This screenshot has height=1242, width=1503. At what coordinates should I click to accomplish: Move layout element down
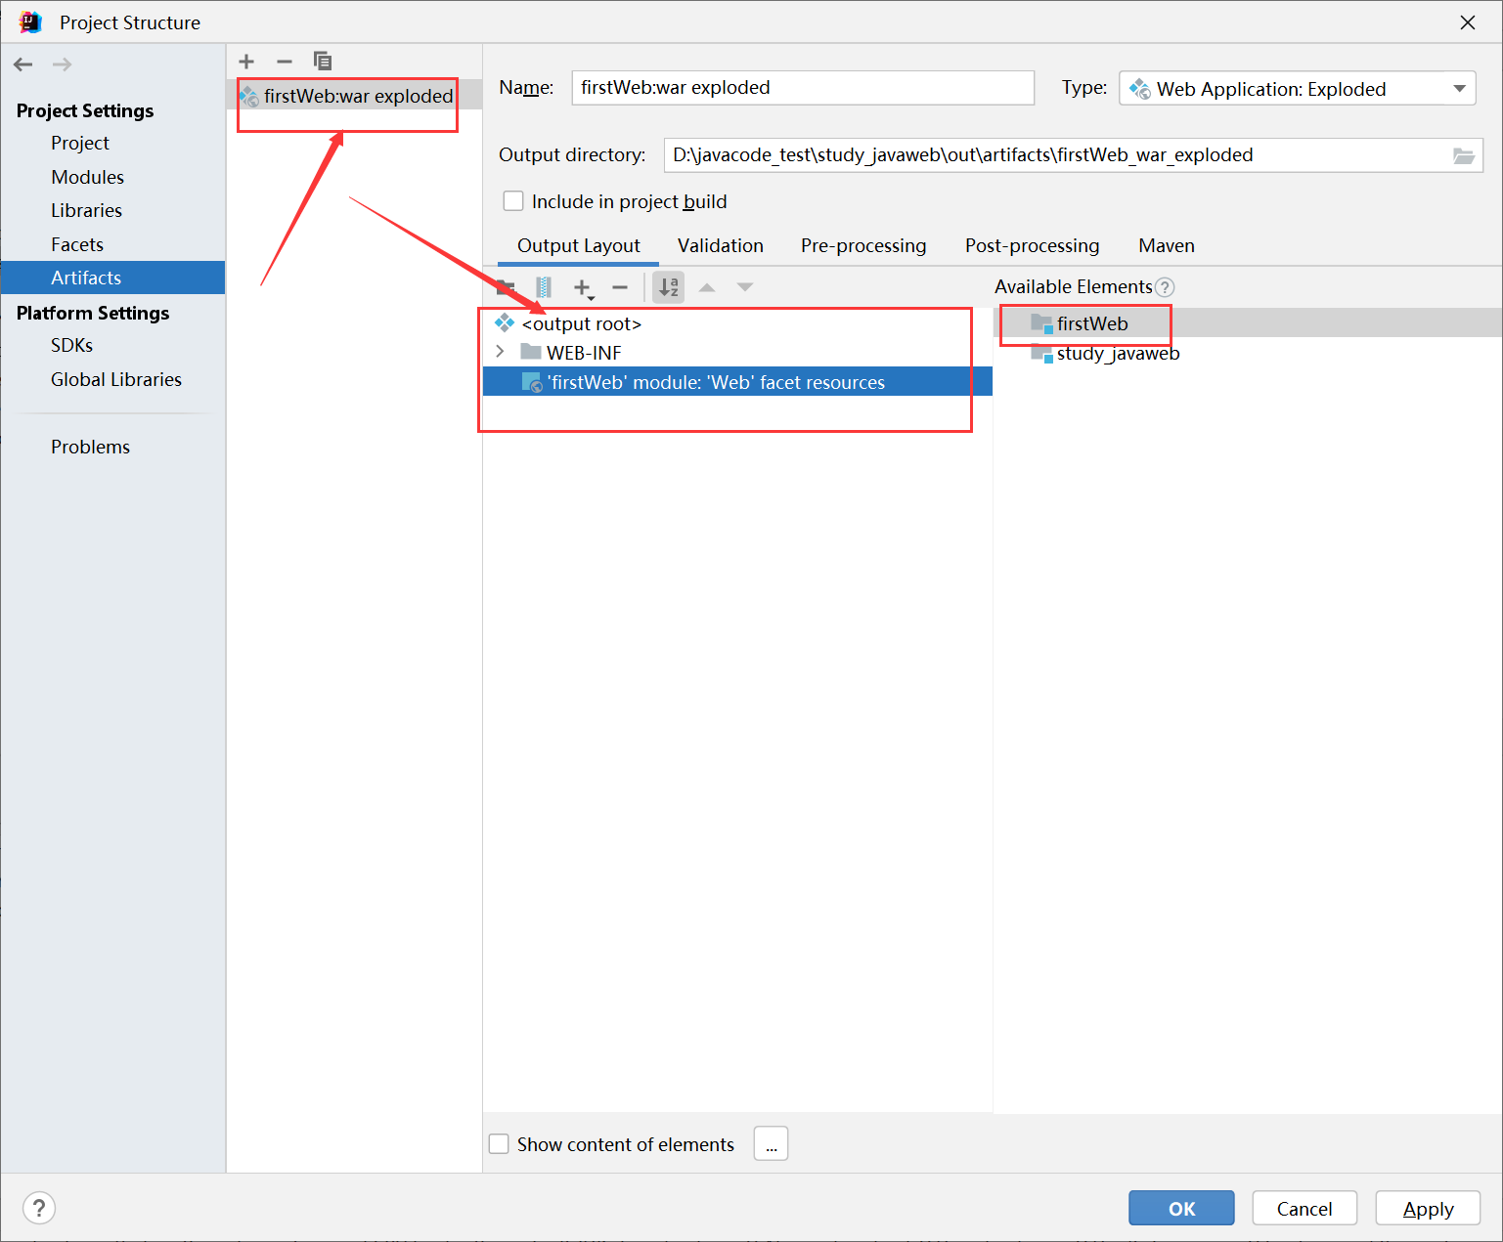click(x=745, y=287)
